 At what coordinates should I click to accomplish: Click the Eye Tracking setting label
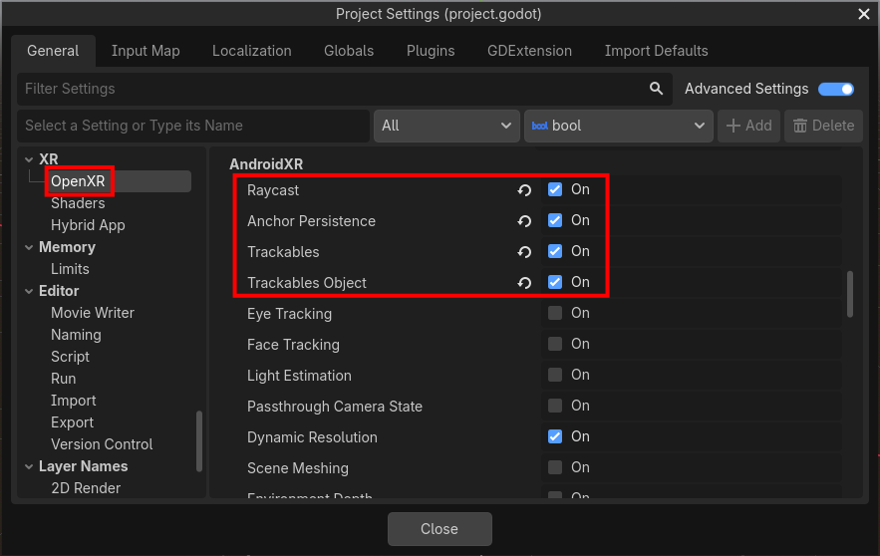tap(289, 314)
